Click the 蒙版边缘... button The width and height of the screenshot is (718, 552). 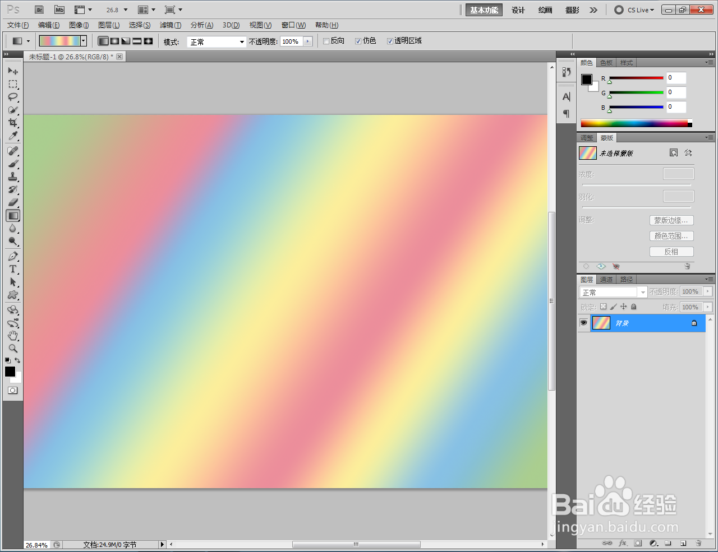coord(671,220)
